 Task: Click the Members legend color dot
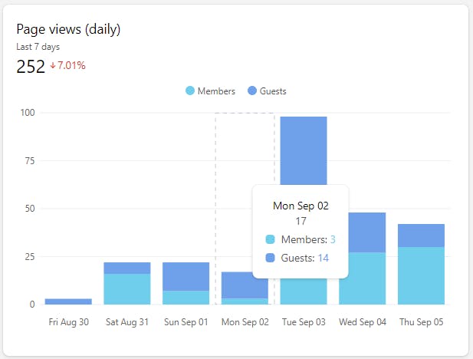[x=190, y=91]
